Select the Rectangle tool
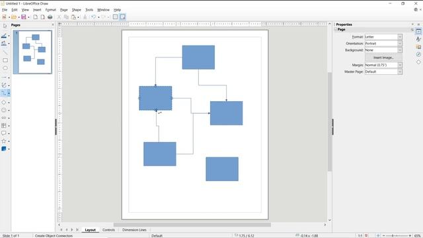 (x=5, y=60)
